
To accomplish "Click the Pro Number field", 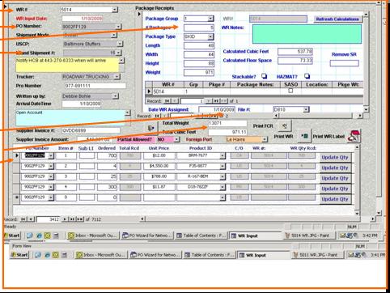I will click(95, 86).
